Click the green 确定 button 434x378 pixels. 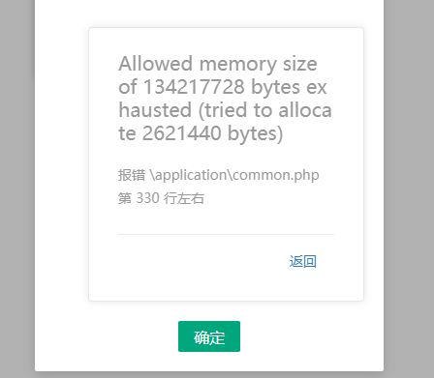point(209,336)
